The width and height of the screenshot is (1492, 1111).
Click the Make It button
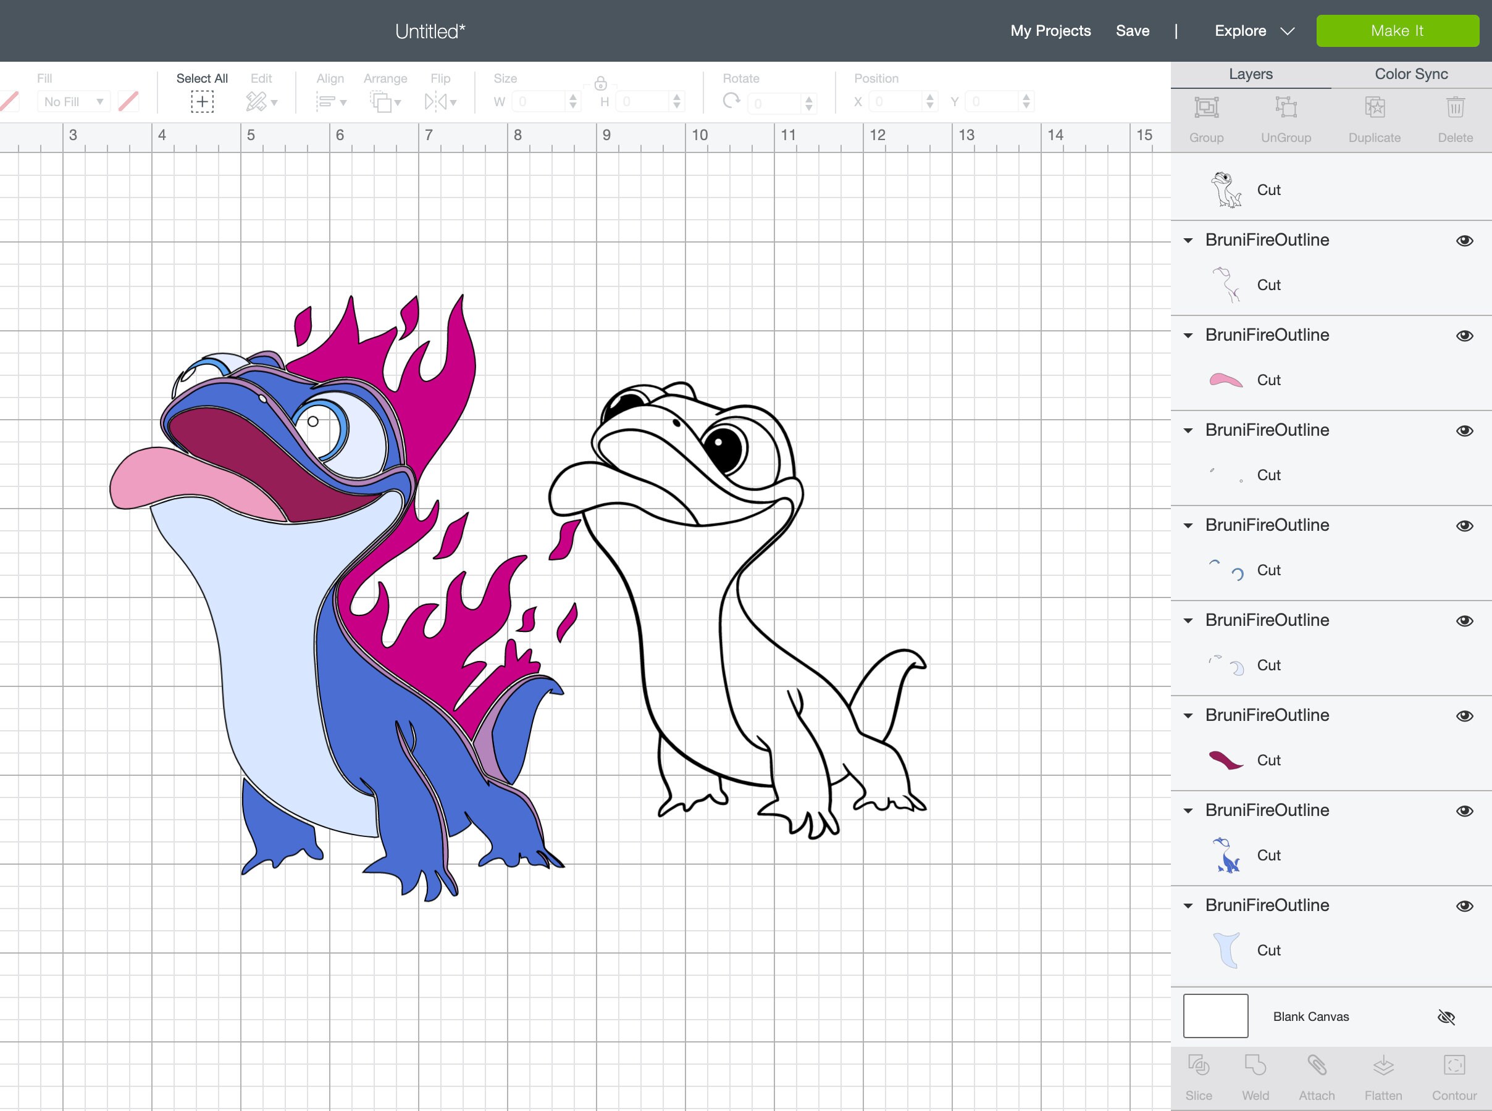[1398, 30]
